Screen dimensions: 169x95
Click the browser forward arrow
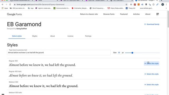[x=6, y=4]
